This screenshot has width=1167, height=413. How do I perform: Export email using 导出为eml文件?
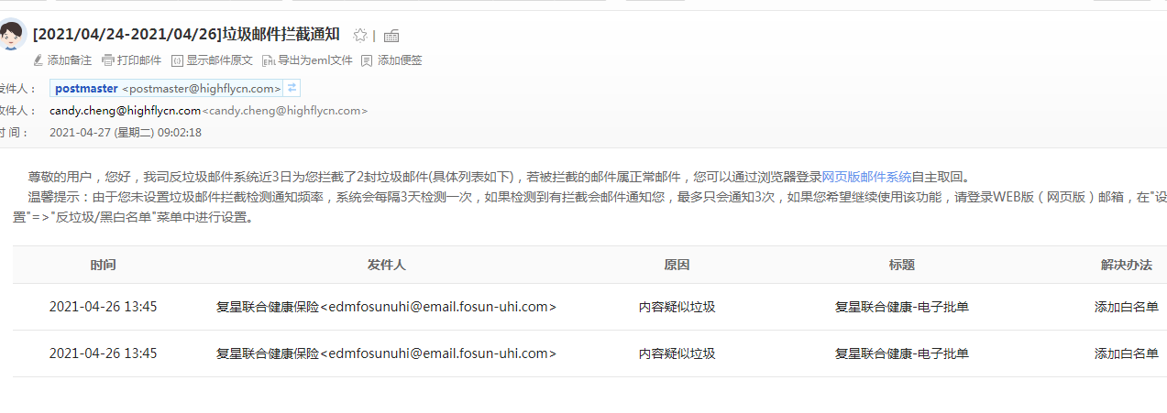(307, 60)
